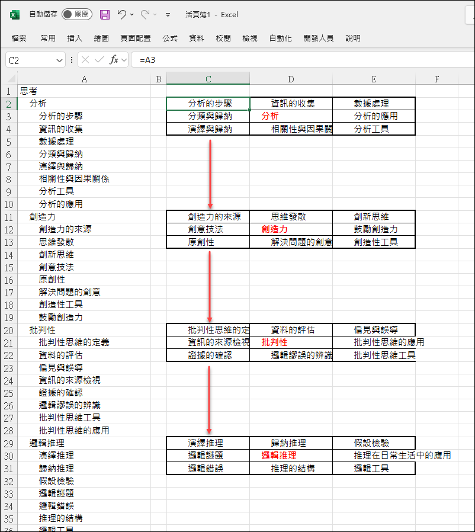The height and width of the screenshot is (532, 475).
Task: Switch to the 繪圖 (Draw) tab
Action: (x=101, y=39)
